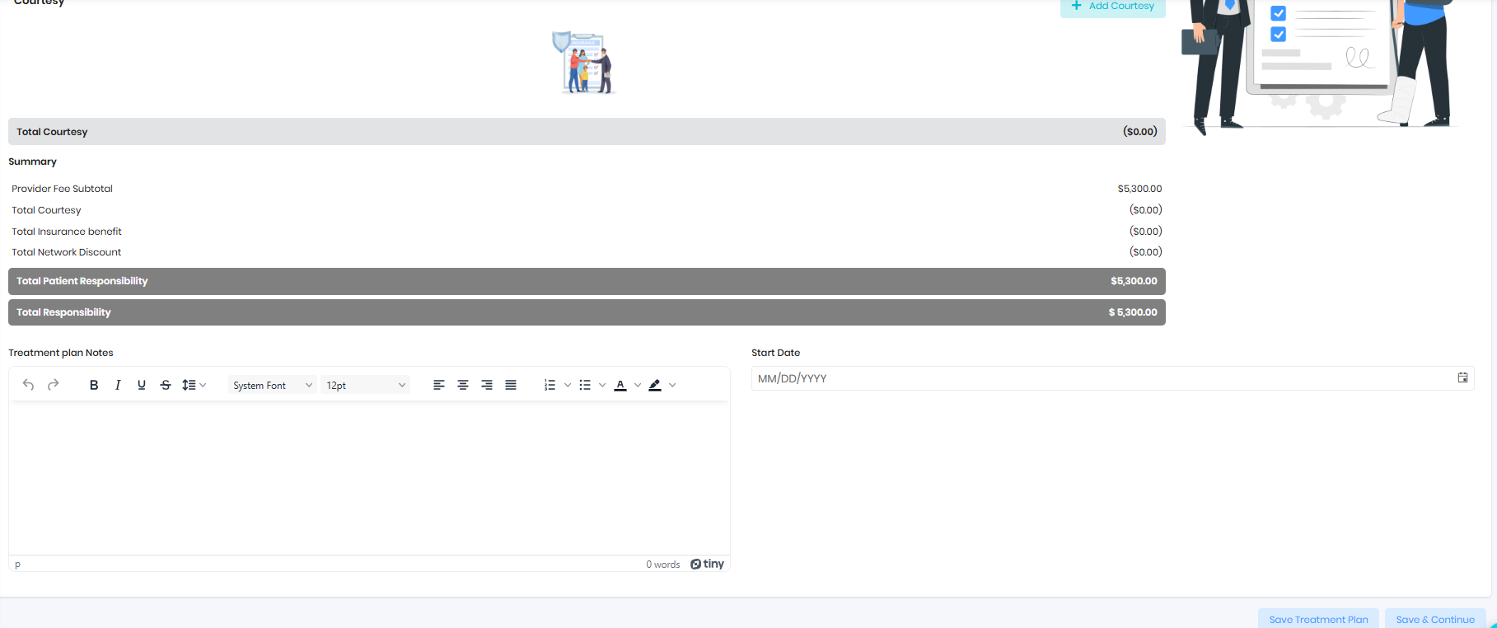Redo the edit in notes editor

click(x=53, y=385)
